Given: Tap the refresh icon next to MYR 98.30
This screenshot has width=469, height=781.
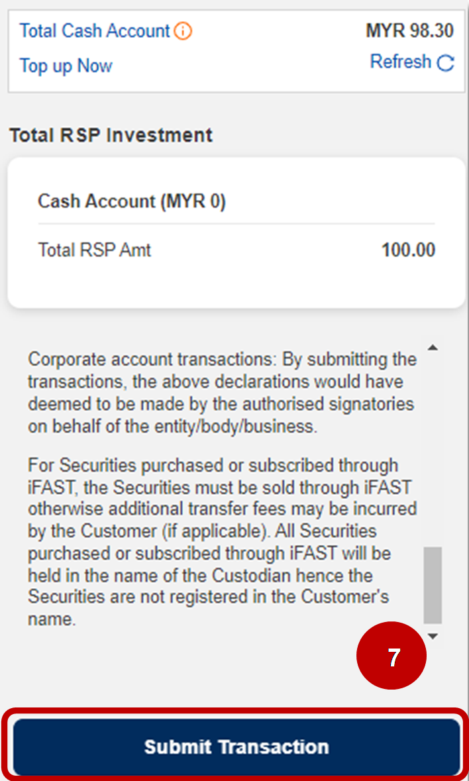Looking at the screenshot, I should point(446,62).
